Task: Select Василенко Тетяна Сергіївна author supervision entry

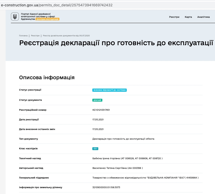Action: click(118, 168)
